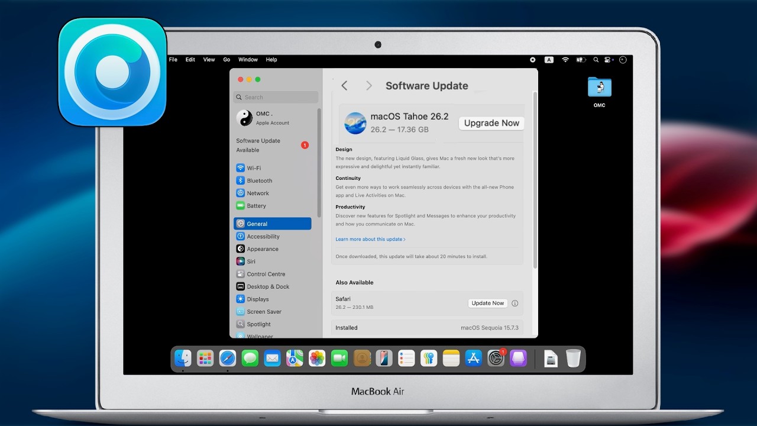Click the Installed macOS Sequoia 15.7.3 row
Image resolution: width=757 pixels, height=426 pixels.
pyautogui.click(x=427, y=328)
